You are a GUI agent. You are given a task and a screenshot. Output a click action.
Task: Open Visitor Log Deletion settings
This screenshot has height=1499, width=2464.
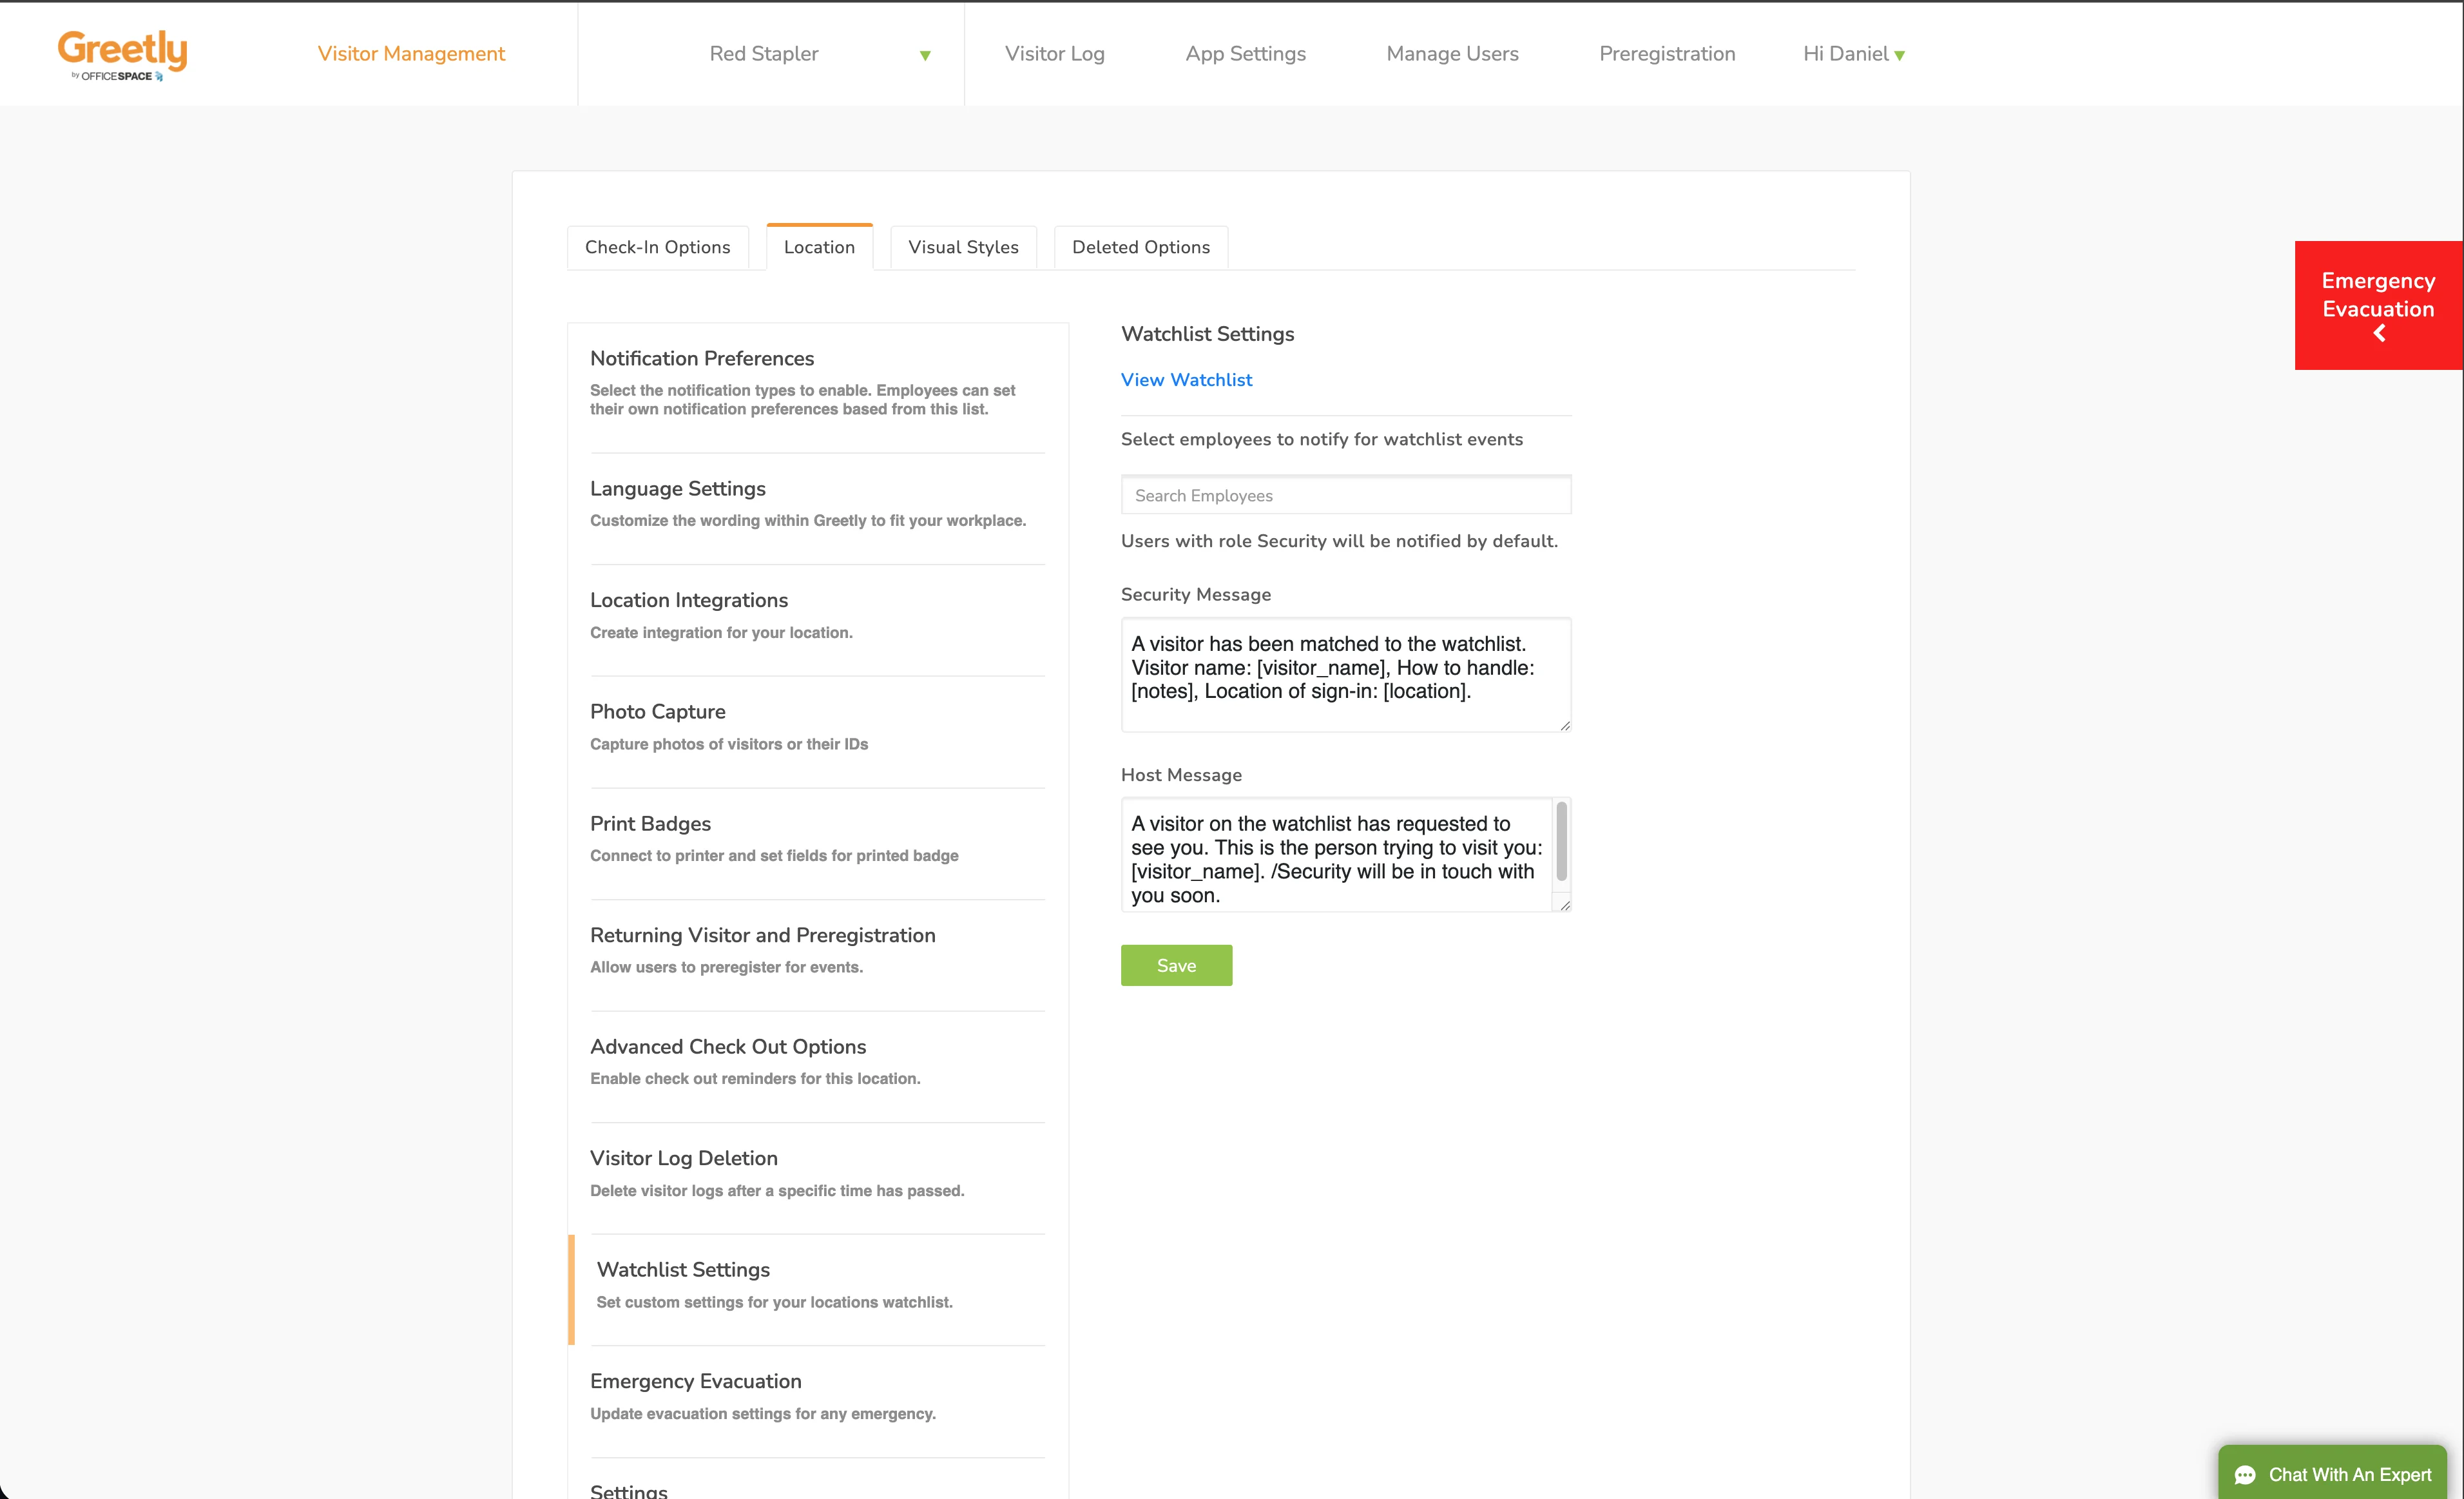pos(683,1158)
